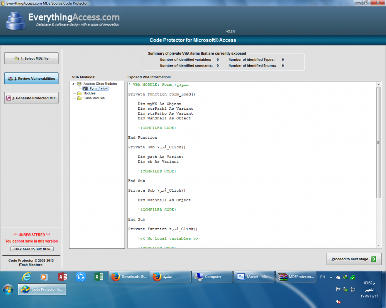This screenshot has height=308, width=386.
Task: Open the network tray icon
Action: pyautogui.click(x=353, y=290)
